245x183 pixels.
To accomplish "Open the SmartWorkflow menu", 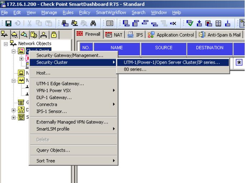I will [x=111, y=12].
